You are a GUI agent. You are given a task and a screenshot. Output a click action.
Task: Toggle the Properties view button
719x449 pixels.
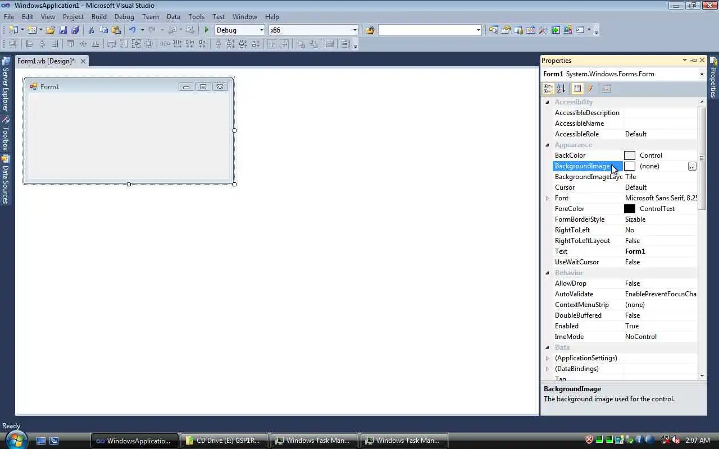[x=577, y=89]
